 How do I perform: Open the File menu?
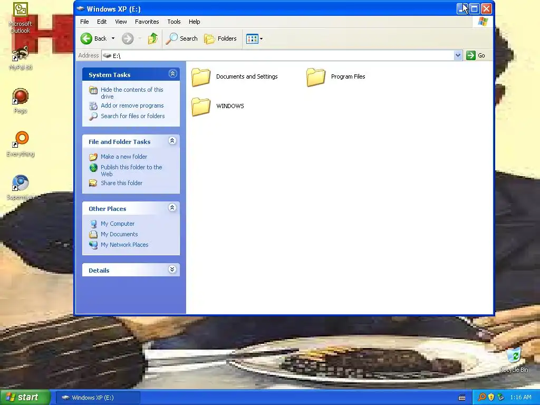click(84, 22)
